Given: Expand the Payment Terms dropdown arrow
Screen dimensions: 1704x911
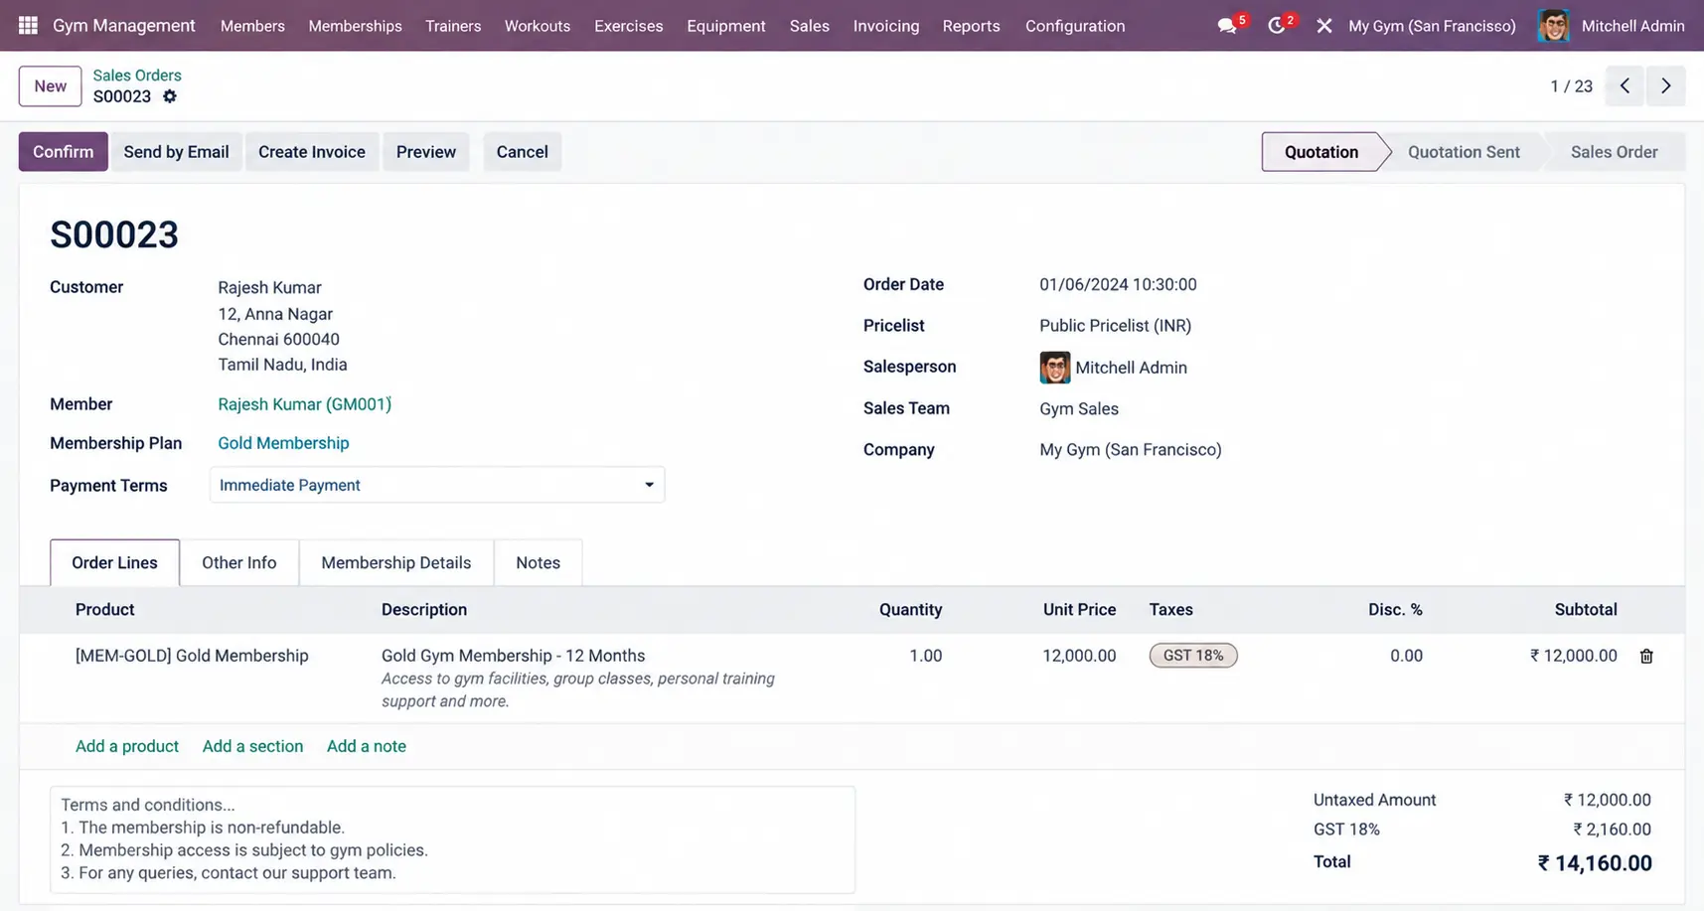Looking at the screenshot, I should (x=649, y=485).
